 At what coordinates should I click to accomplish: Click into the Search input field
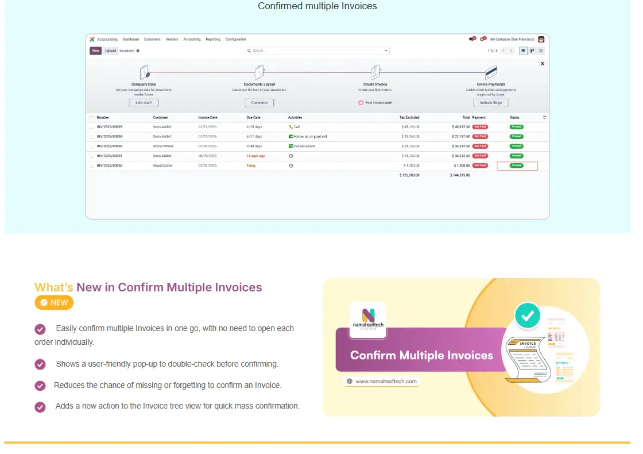pos(316,51)
